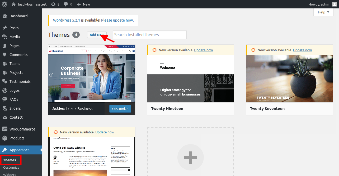This screenshot has height=176, width=339.
Task: Open the + New content menu
Action: 83,4
